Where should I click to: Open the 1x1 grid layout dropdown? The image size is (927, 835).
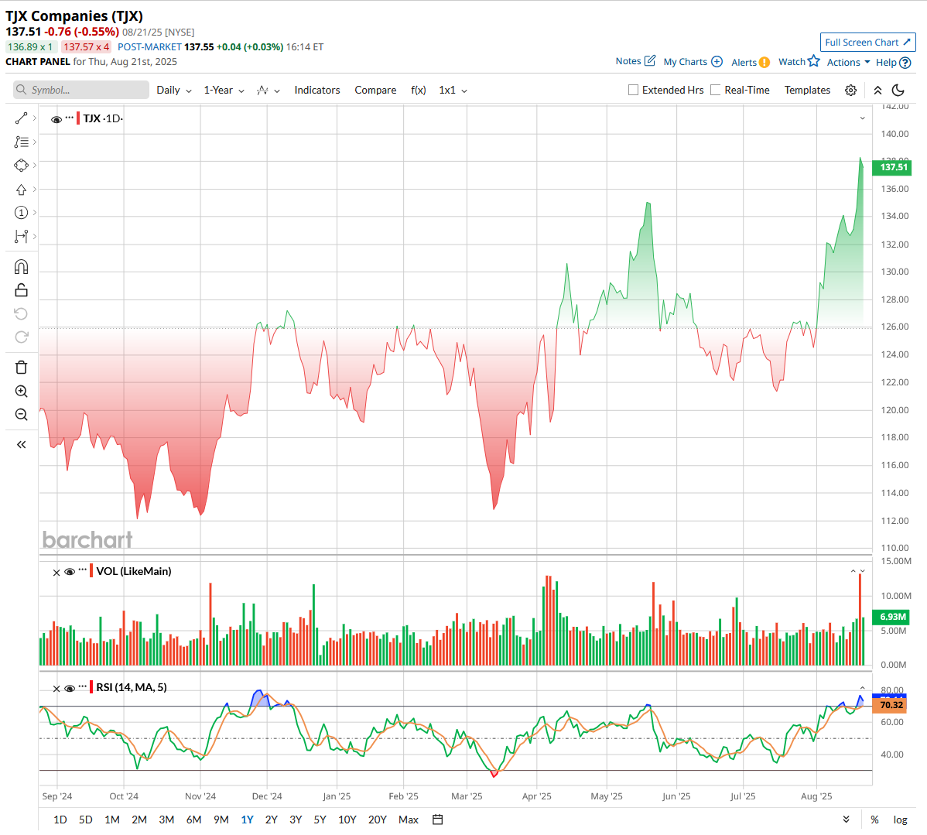tap(453, 90)
